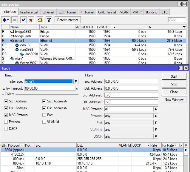Screen dimensions: 190x172
Task: Click the vlan3998 interface icon
Action: [x=22, y=54]
